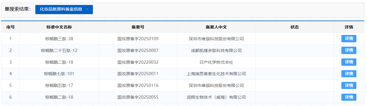This screenshot has height=106, width=367.
Task: Open 详情 for 日产化学株式会社 row
Action: pos(349,62)
